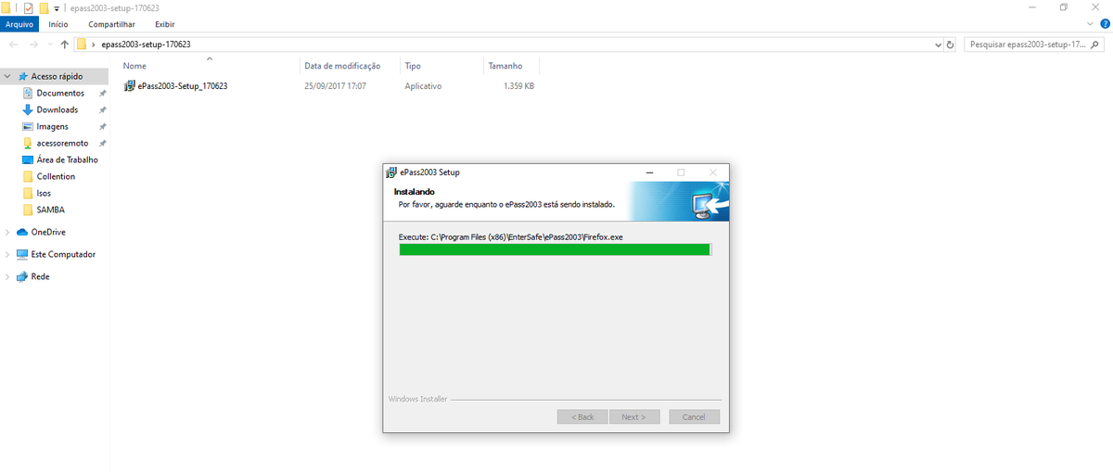Screen dimensions: 1113x472
Task: Open the address bar history dropdown
Action: point(938,44)
